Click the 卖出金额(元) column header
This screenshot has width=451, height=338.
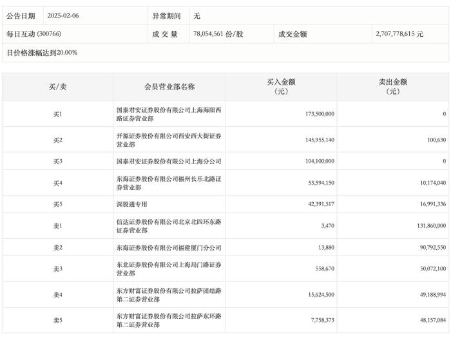392,87
